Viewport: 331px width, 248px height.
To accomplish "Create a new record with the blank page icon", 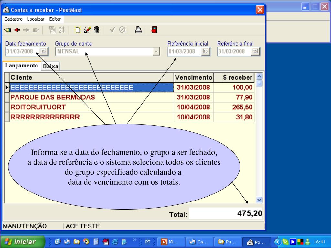I will coord(78,30).
